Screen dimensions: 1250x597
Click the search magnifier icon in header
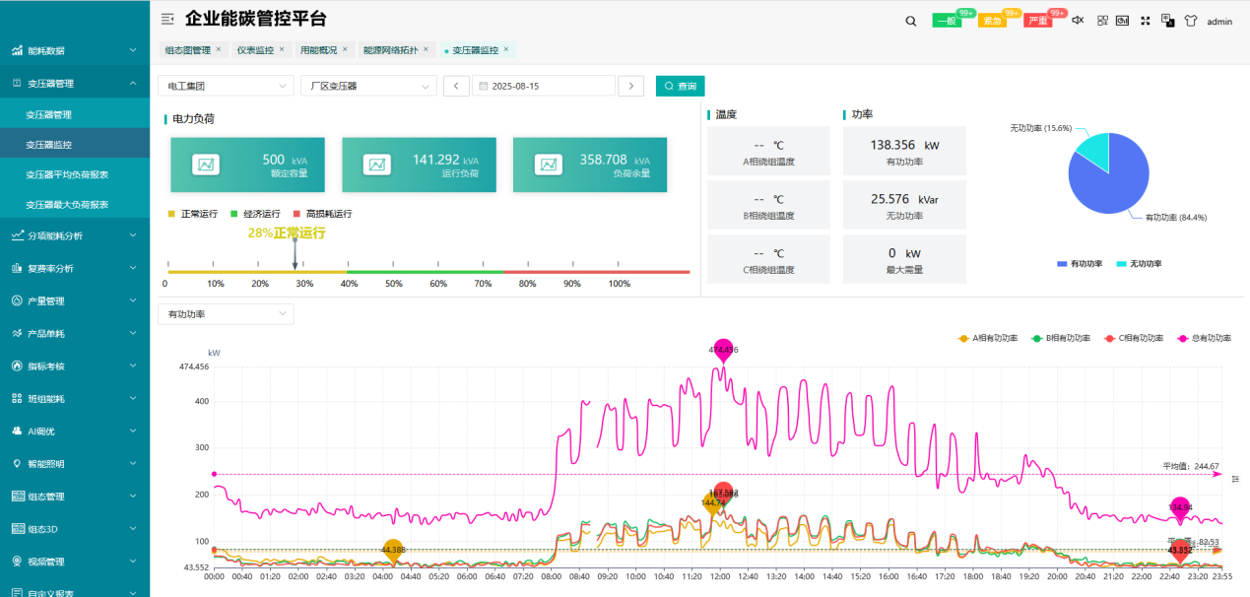(x=910, y=21)
